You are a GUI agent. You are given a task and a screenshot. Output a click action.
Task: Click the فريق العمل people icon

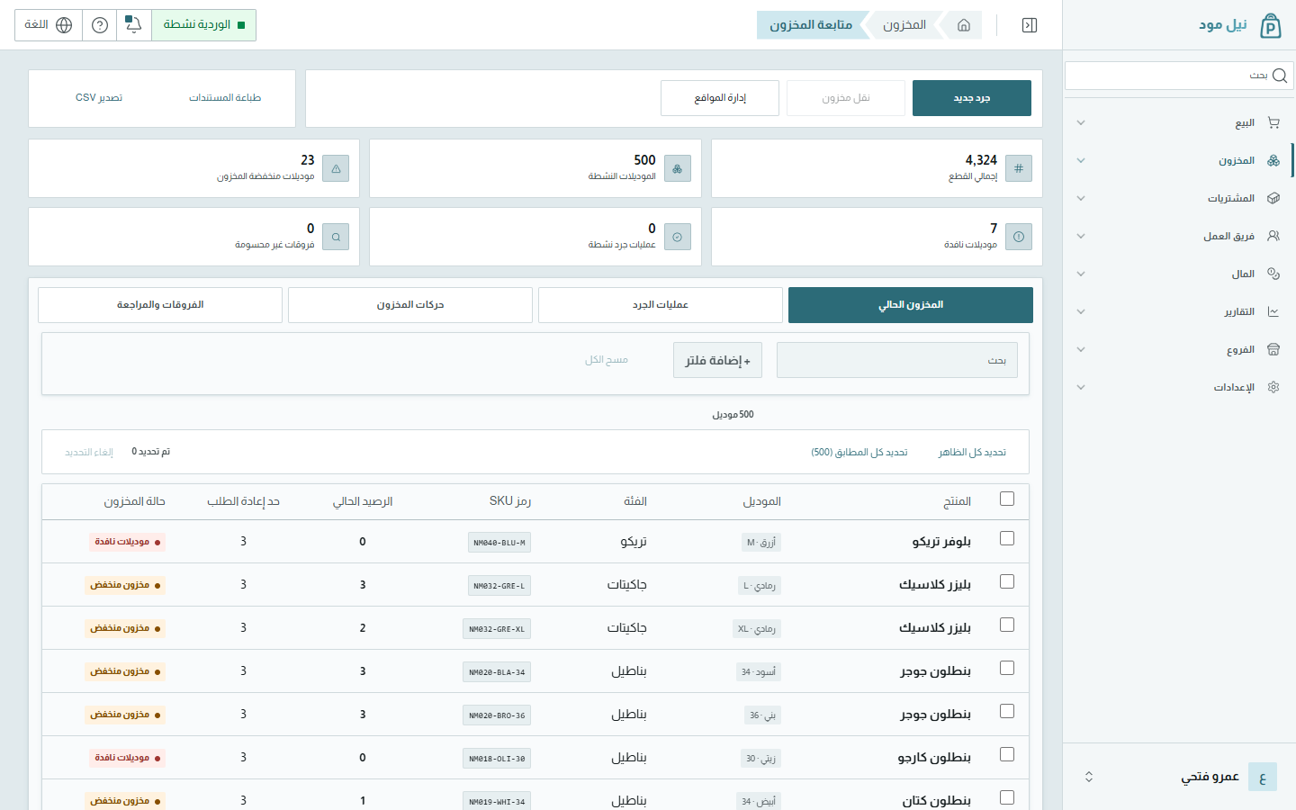1273,236
